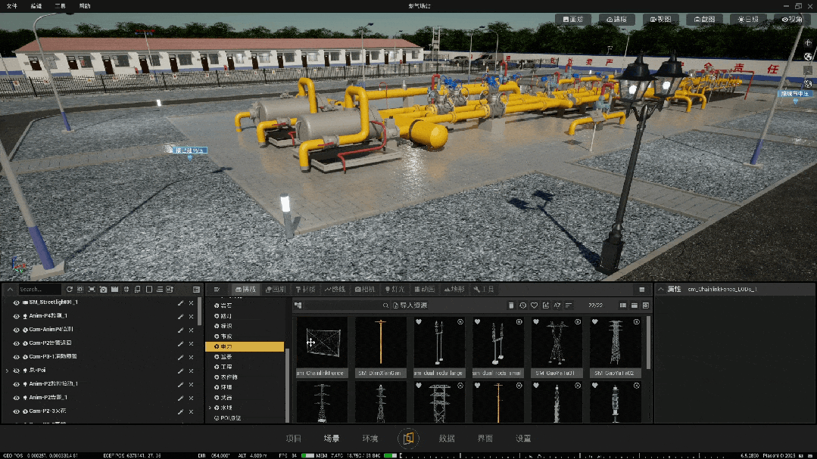Open the 速度 speed dropdown in viewport

[616, 19]
